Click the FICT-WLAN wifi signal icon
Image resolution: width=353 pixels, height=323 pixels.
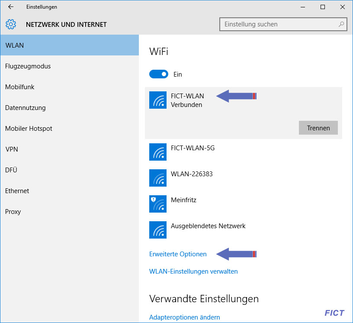click(x=158, y=100)
